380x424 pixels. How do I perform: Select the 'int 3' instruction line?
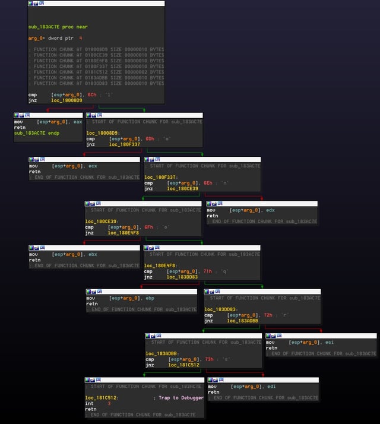coord(97,403)
